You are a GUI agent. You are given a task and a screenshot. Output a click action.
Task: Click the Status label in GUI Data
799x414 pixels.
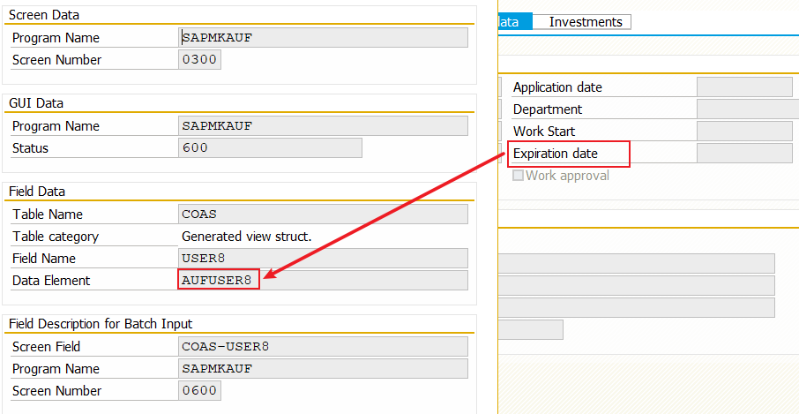click(31, 148)
